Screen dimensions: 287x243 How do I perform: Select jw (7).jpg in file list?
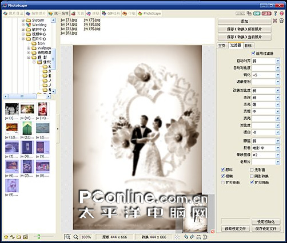92,20
